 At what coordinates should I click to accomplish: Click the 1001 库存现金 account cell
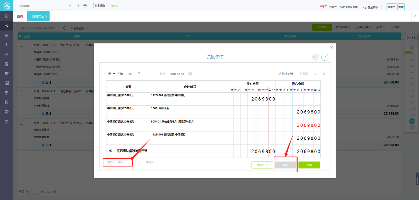tap(190, 112)
